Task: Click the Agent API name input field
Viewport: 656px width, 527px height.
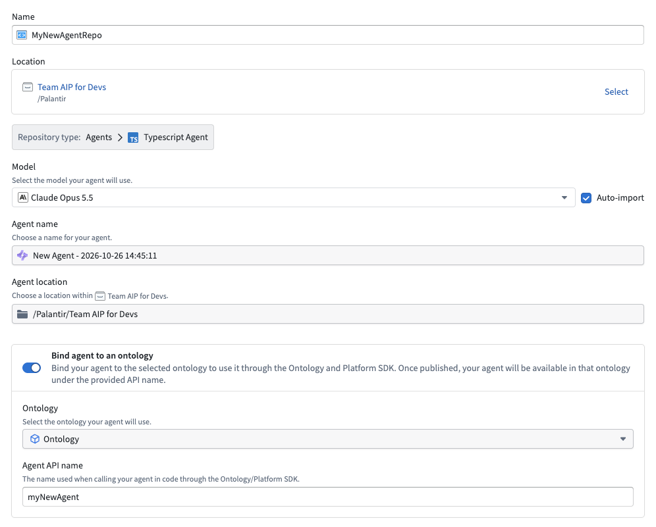Action: (x=327, y=497)
